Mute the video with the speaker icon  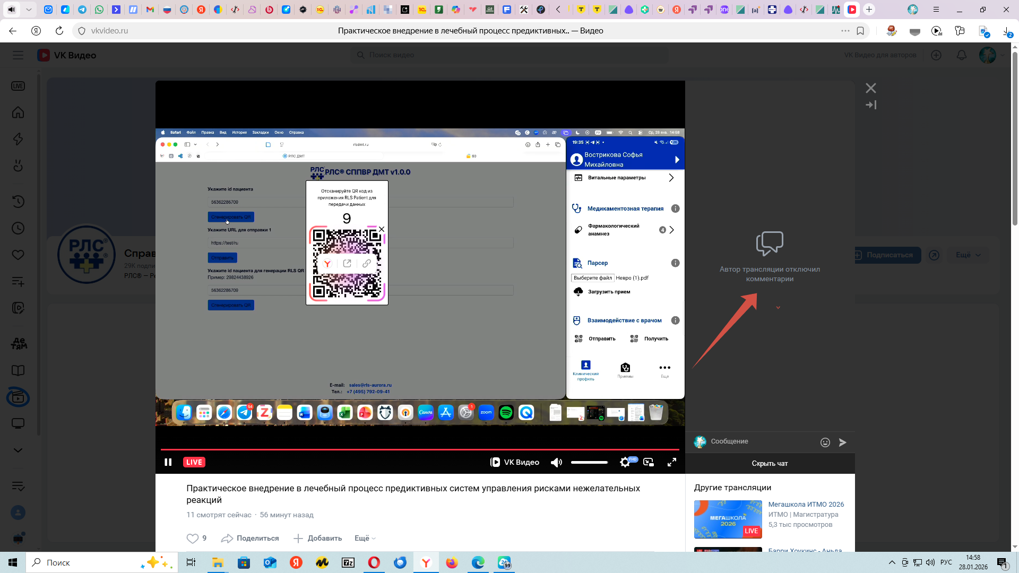[556, 462]
